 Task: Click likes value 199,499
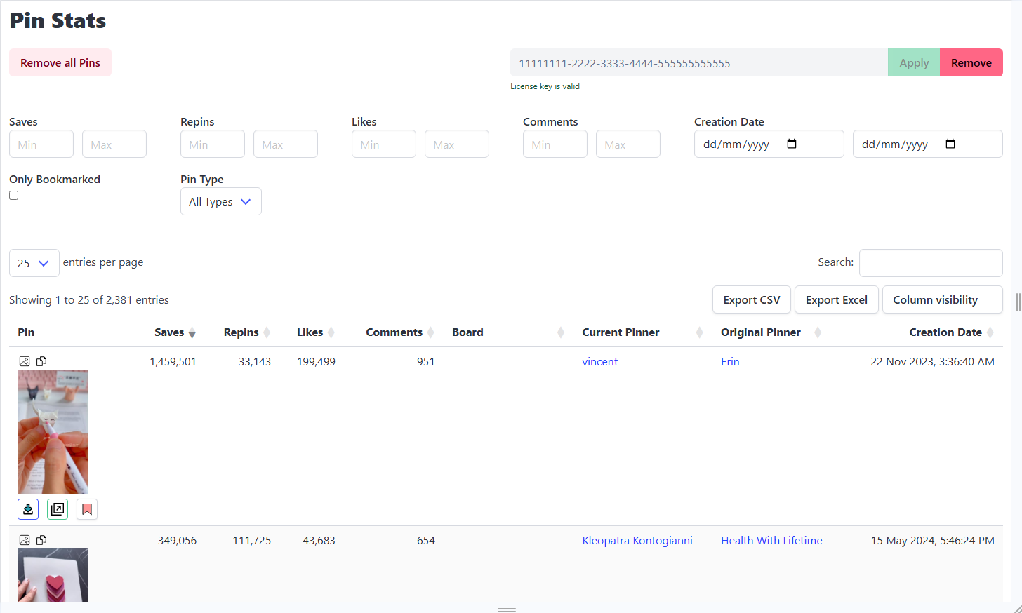pyautogui.click(x=316, y=362)
